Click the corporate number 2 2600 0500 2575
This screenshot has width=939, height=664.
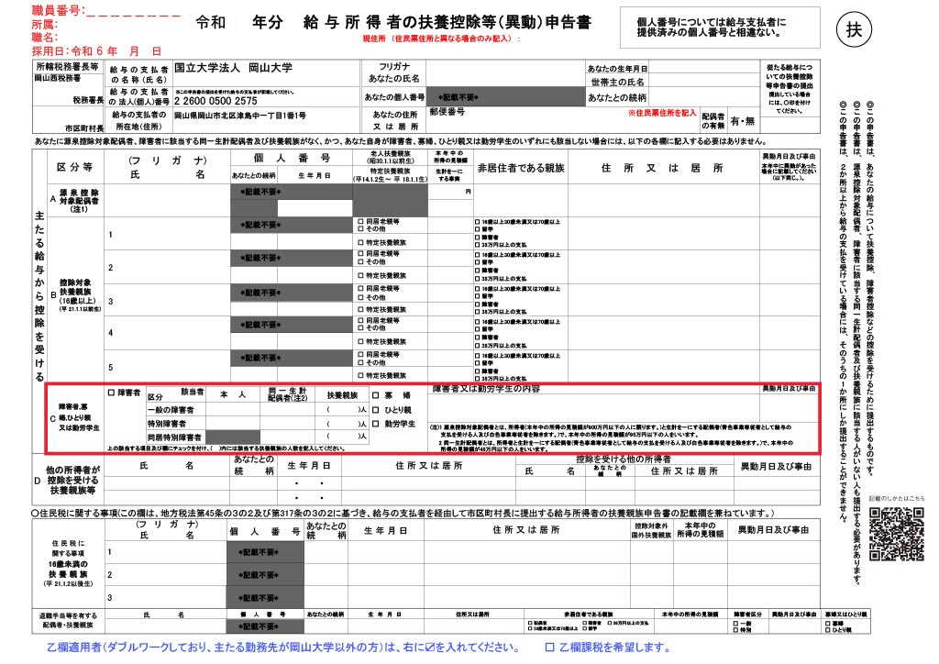(x=215, y=101)
